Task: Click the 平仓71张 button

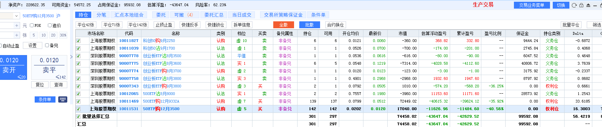Action: pos(112,25)
